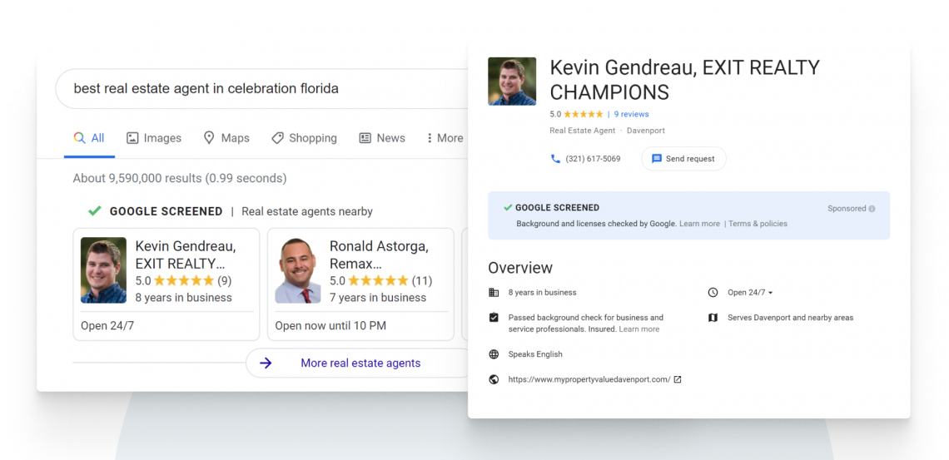Click the Kevin Gendreau, EXIT REALTY CHAMPIONS heading
The height and width of the screenshot is (460, 949).
[x=684, y=79]
